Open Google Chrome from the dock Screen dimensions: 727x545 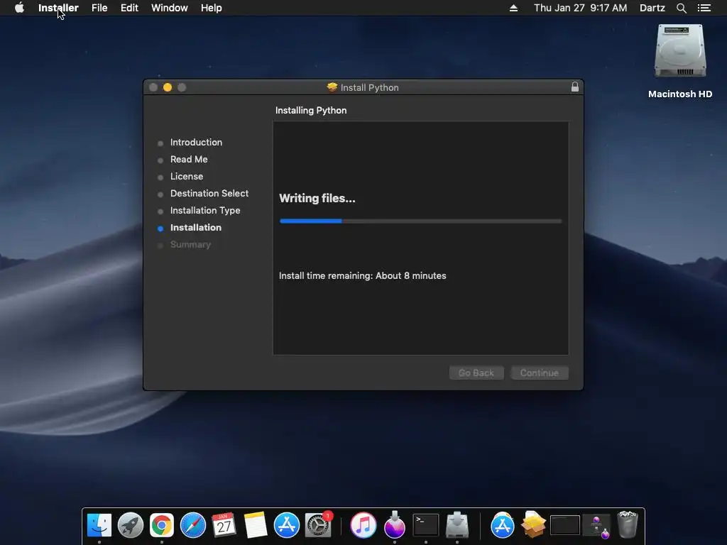(161, 525)
